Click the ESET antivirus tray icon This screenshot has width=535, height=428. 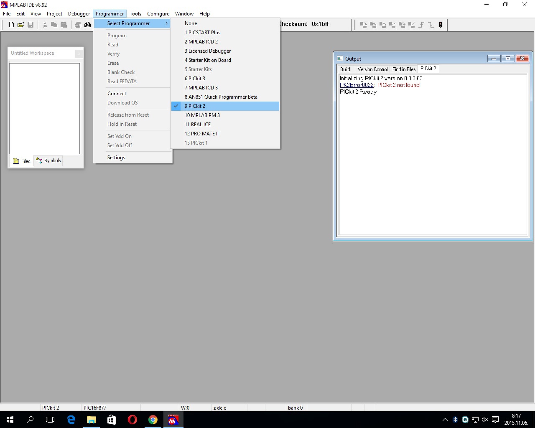pos(465,420)
